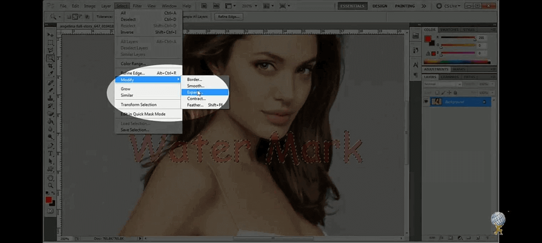Select the Clone Stamp tool
Viewport: 542px width, 243px height.
pos(50,98)
